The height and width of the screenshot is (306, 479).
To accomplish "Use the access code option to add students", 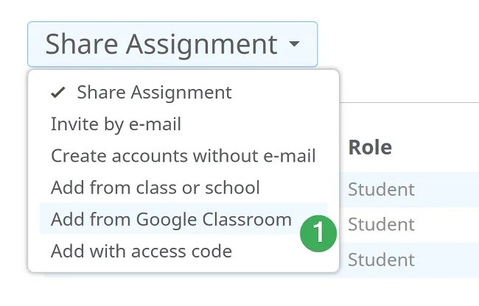I will [141, 252].
